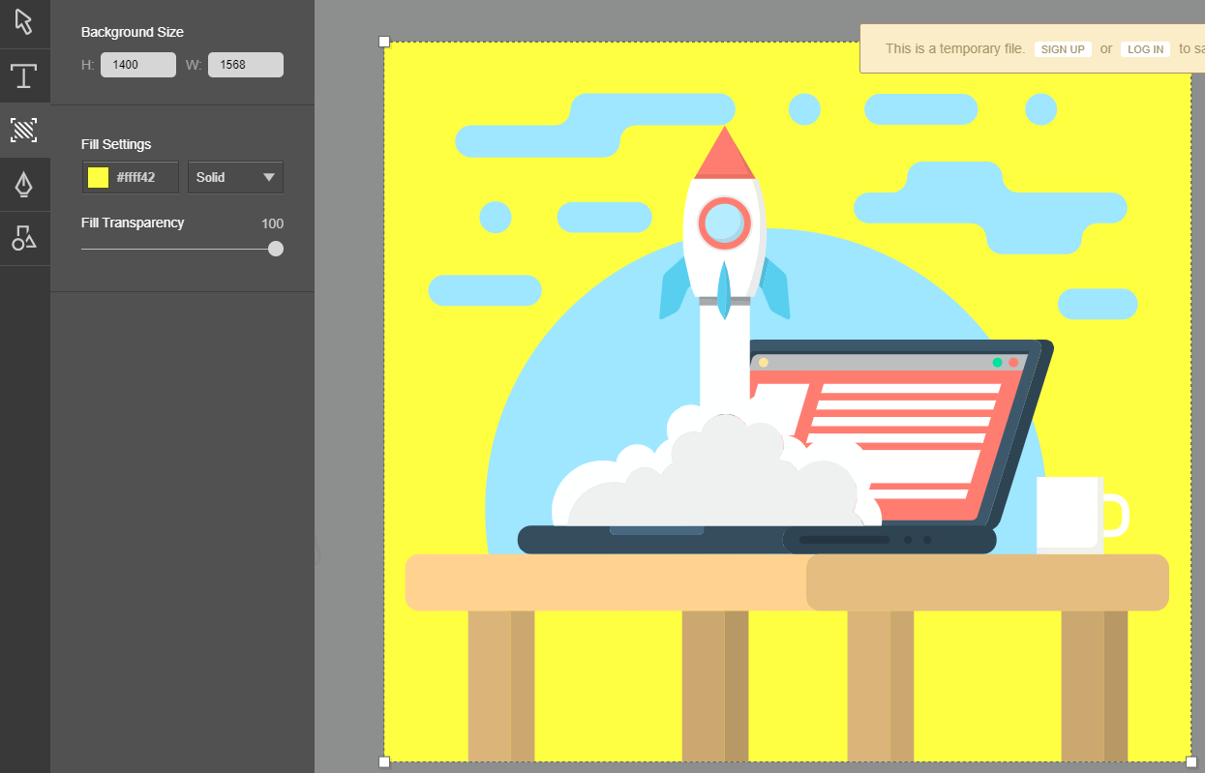This screenshot has width=1205, height=773.
Task: Open the yellow fill color swatch
Action: (x=98, y=177)
